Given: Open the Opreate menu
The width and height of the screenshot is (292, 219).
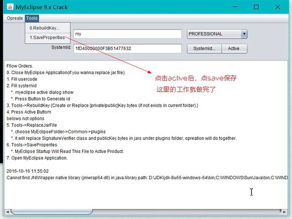Looking at the screenshot, I should point(15,18).
